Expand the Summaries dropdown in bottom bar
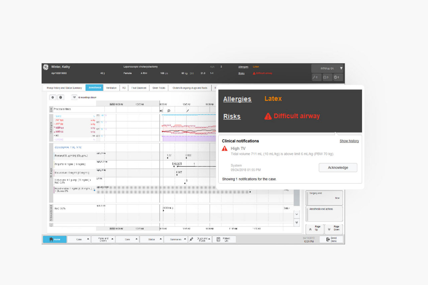Viewport: 428px width, 285px height. (176, 239)
